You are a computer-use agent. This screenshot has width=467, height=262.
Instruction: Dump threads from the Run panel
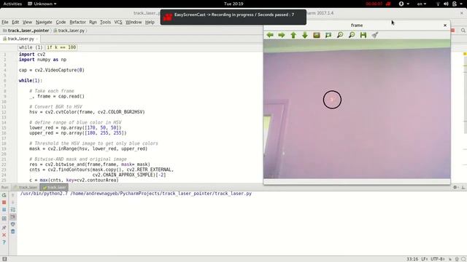tap(4, 218)
